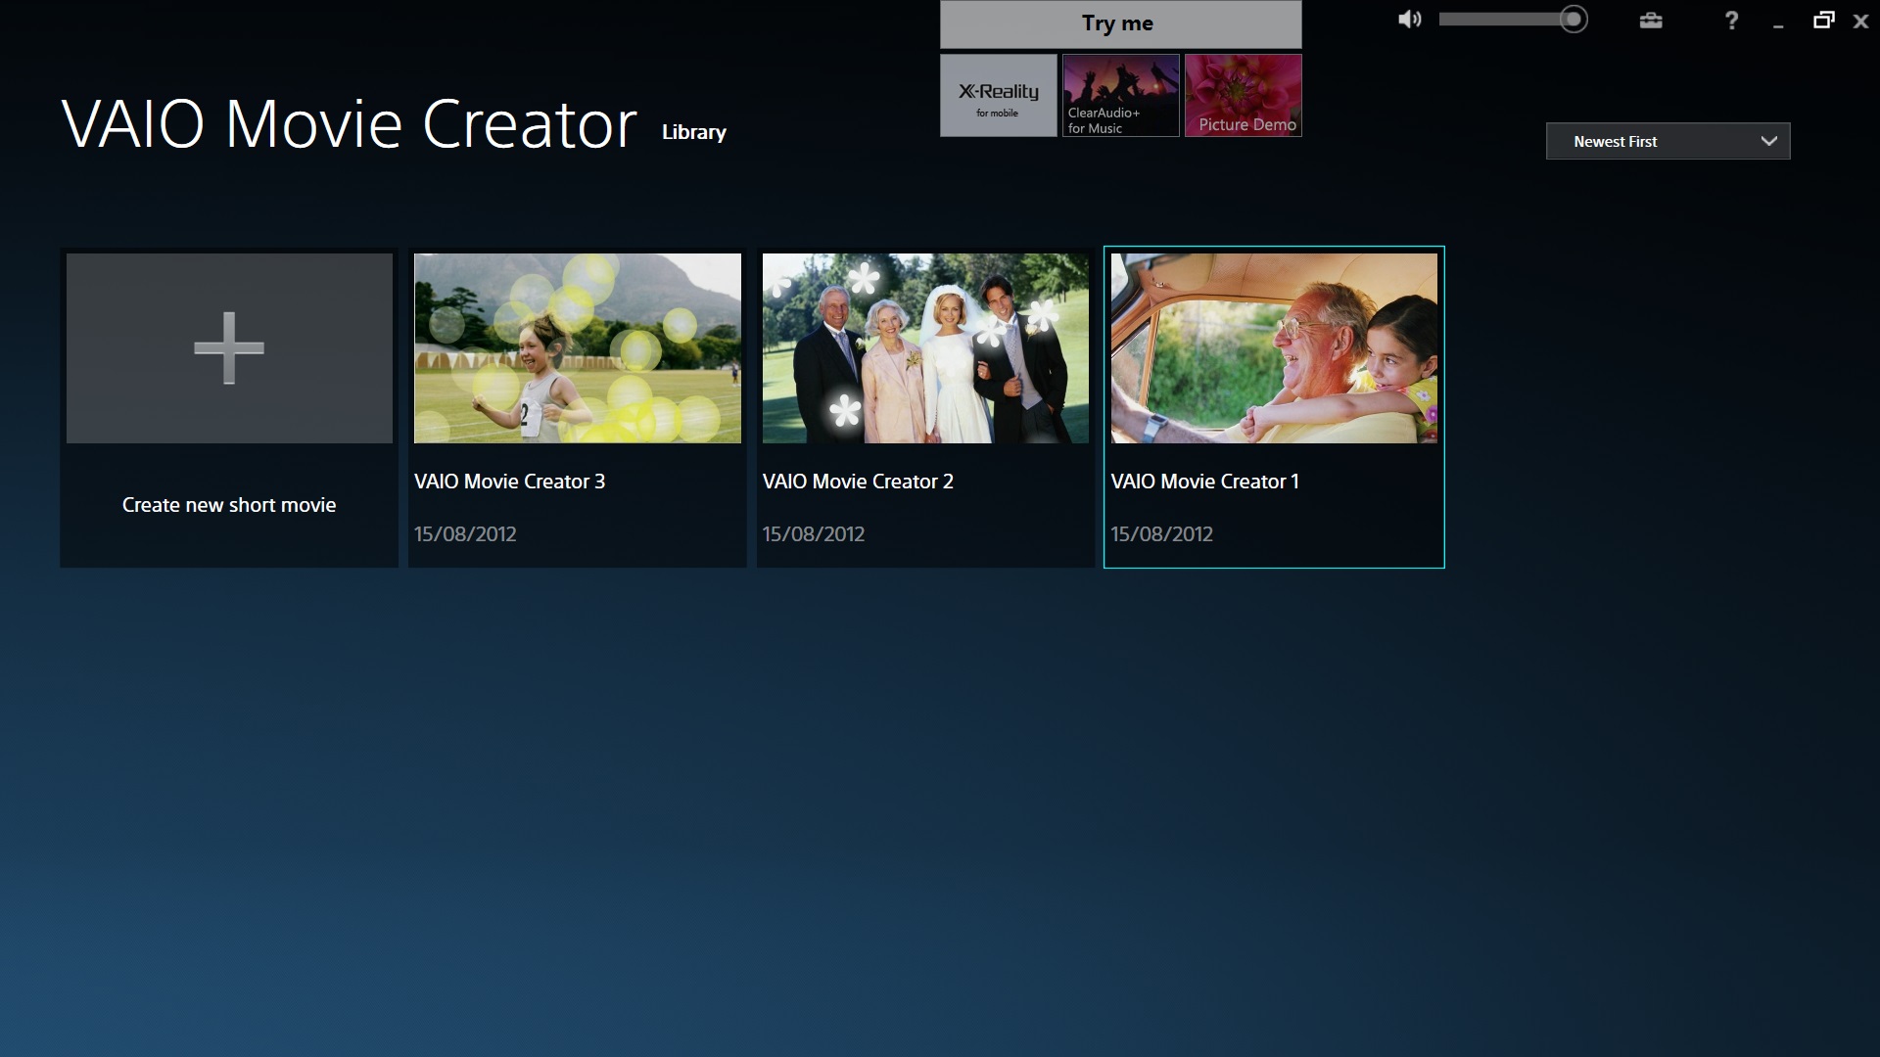Click the Create new short movie label
This screenshot has width=1880, height=1057.
229,505
